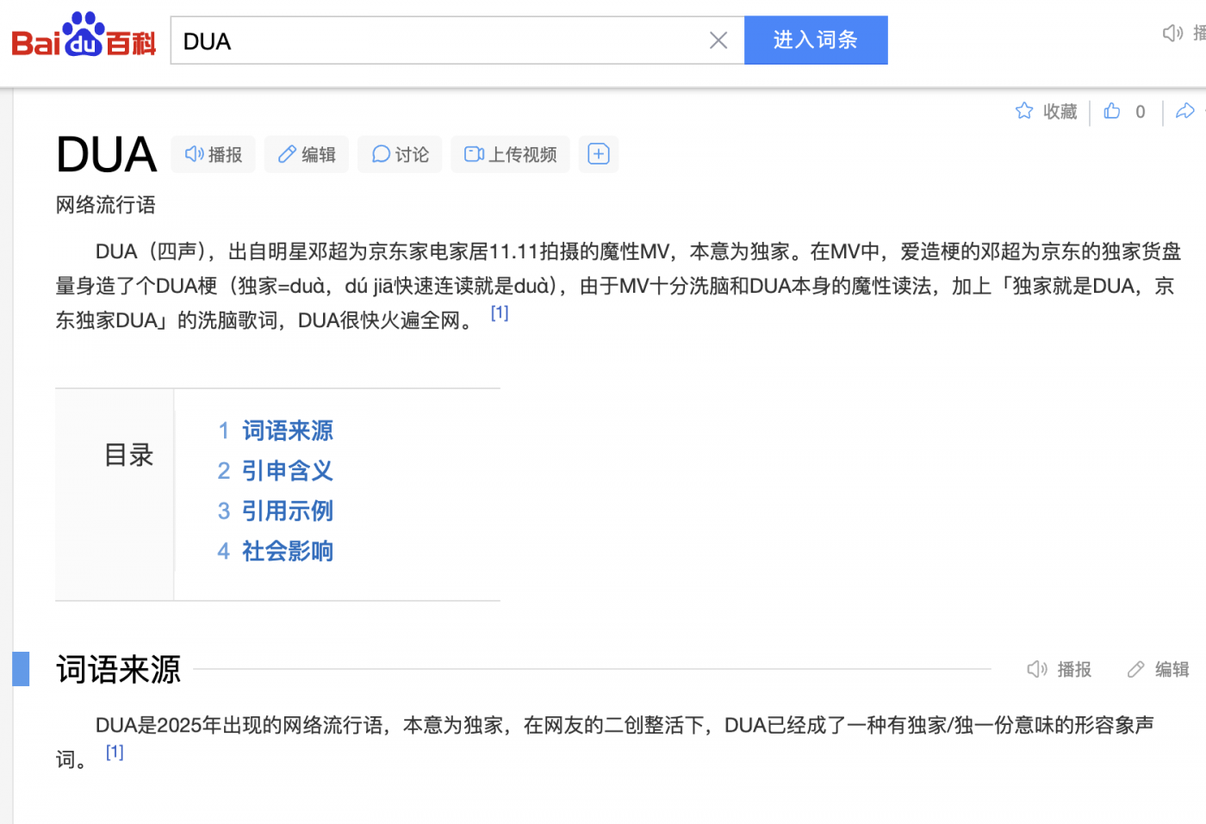The height and width of the screenshot is (824, 1206).
Task: Open the 讨论 discussion button
Action: [400, 154]
